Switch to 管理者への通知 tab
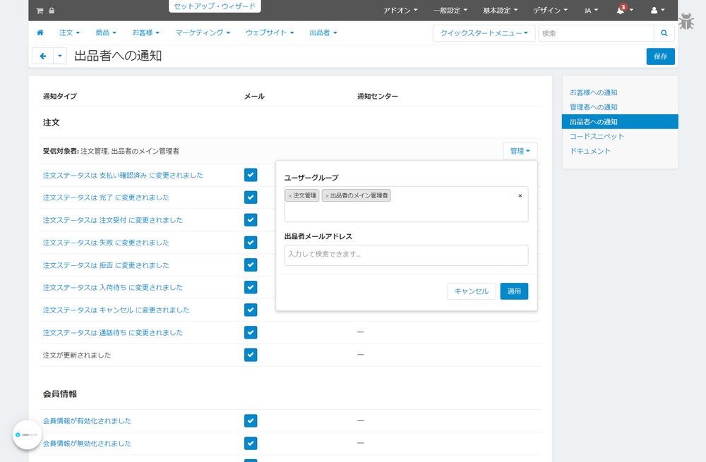The image size is (706, 462). [x=594, y=107]
